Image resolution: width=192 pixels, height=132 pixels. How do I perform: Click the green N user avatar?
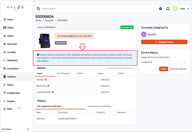[x=175, y=9]
